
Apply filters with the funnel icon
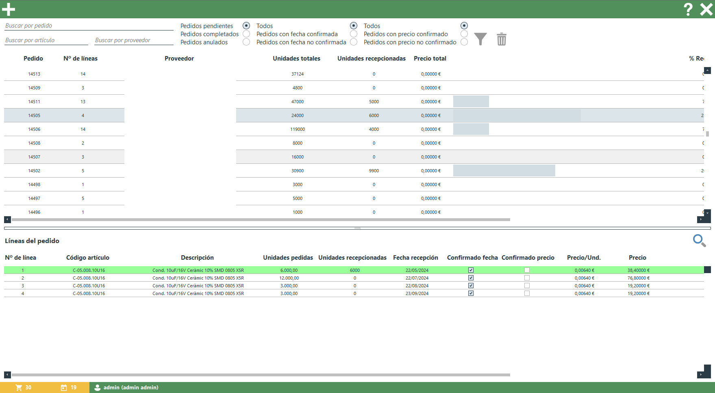[480, 39]
